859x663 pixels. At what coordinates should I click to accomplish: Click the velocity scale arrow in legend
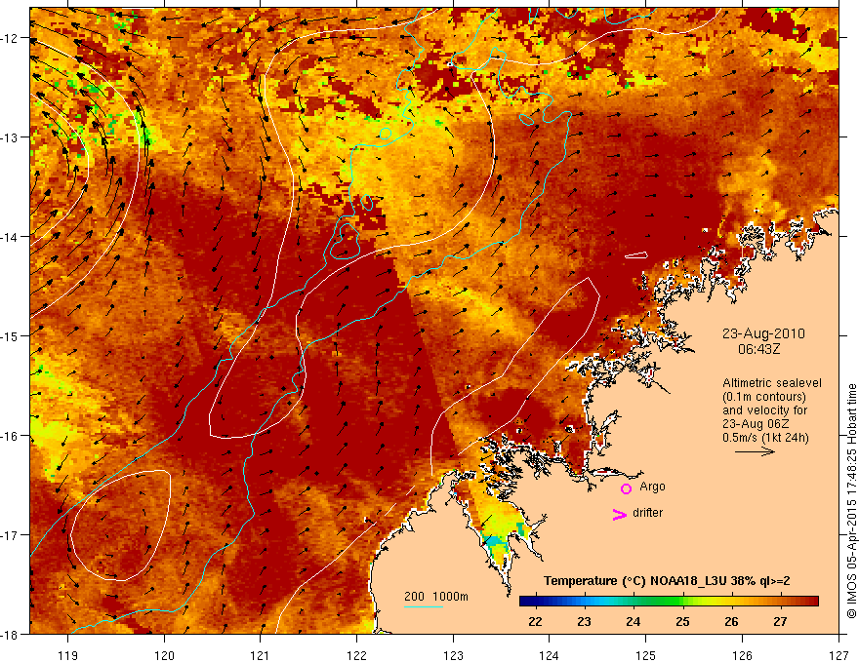click(755, 451)
